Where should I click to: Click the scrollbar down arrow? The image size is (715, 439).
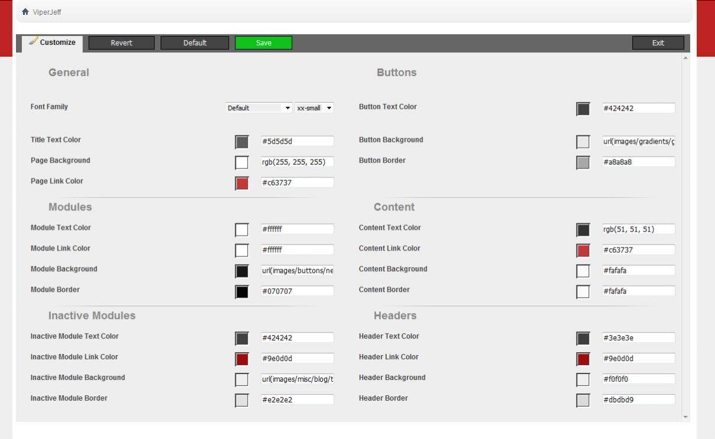point(686,417)
